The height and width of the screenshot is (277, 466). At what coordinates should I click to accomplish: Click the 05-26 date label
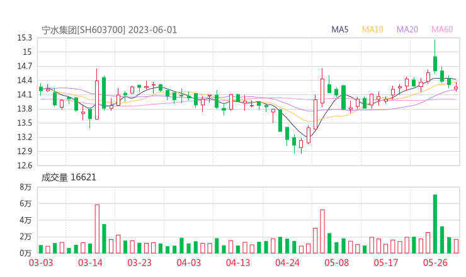[435, 263]
